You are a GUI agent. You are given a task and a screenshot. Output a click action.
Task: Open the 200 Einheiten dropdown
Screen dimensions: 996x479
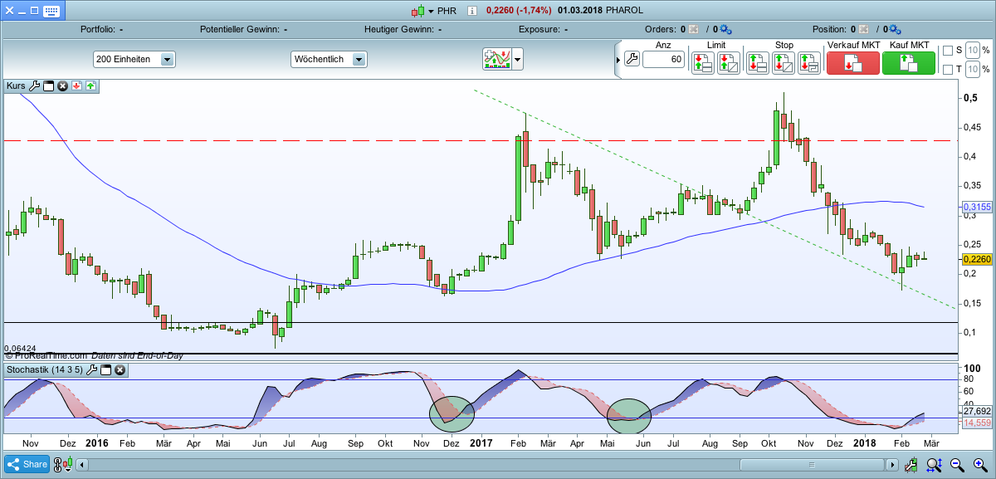tap(167, 60)
